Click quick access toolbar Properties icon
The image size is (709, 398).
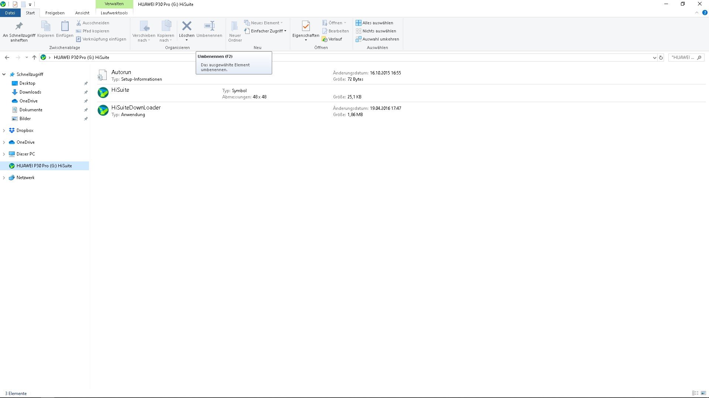(x=15, y=4)
